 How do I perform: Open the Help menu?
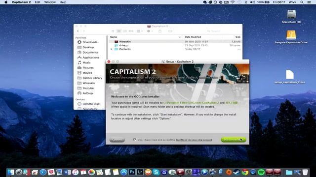point(63,2)
